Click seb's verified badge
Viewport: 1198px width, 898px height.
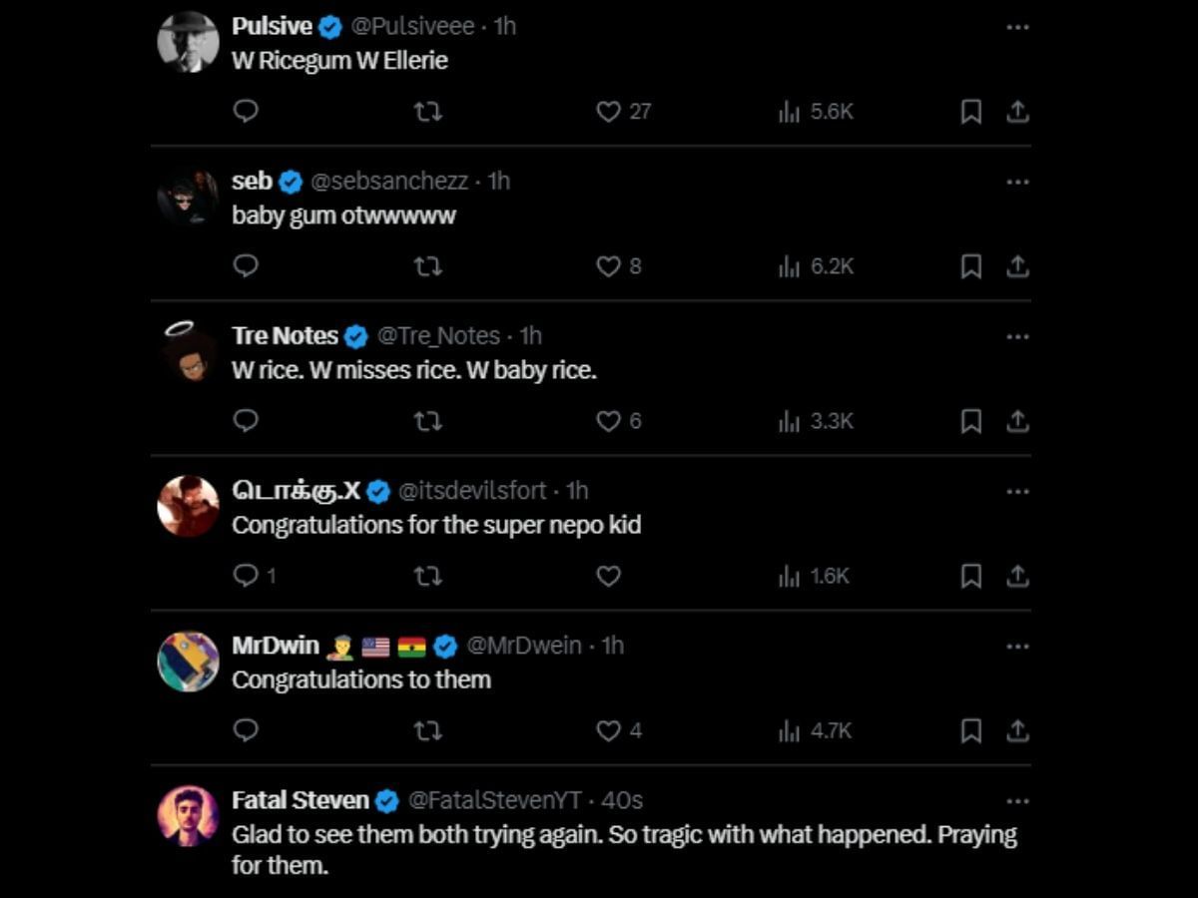[291, 182]
